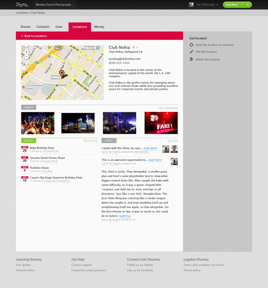The width and height of the screenshot is (268, 288).
Task: Click the delete location trash icon
Action: point(191,59)
